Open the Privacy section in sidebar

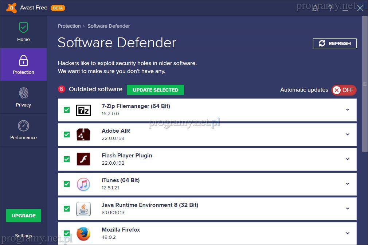[23, 97]
